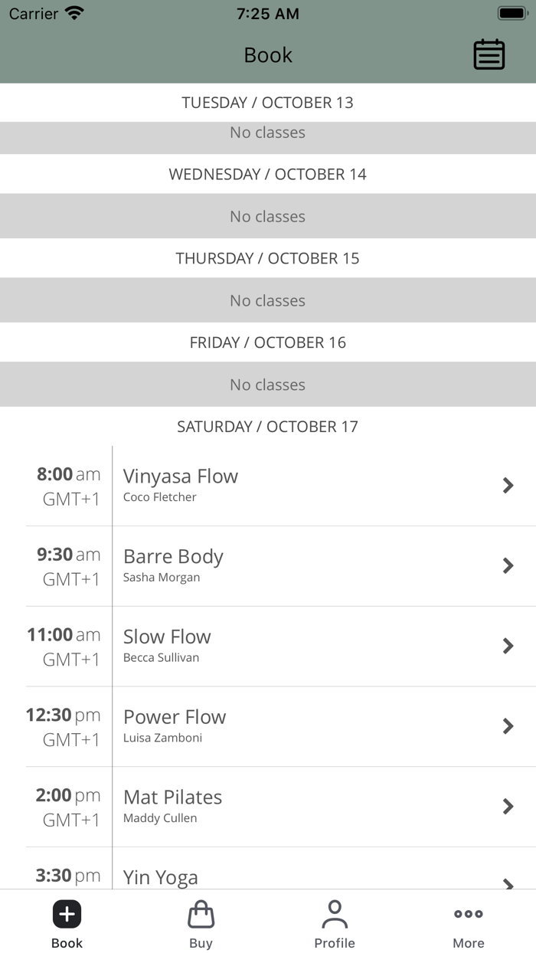Tap the Tuesday / October 13 header
The image size is (536, 953).
pos(268,103)
